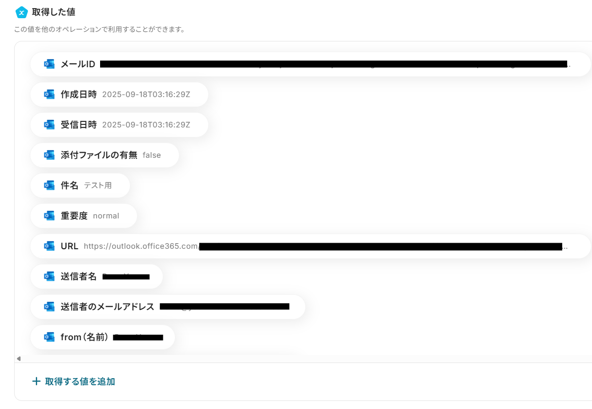The height and width of the screenshot is (409, 592).
Task: Select the from (名前) value chip
Action: point(103,337)
